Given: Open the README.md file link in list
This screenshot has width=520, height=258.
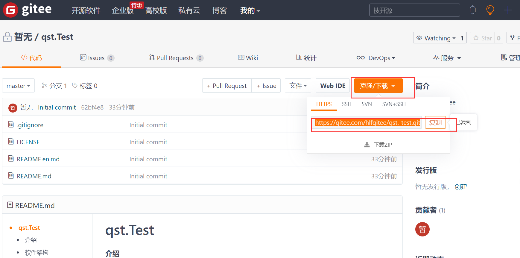Looking at the screenshot, I should (x=34, y=176).
